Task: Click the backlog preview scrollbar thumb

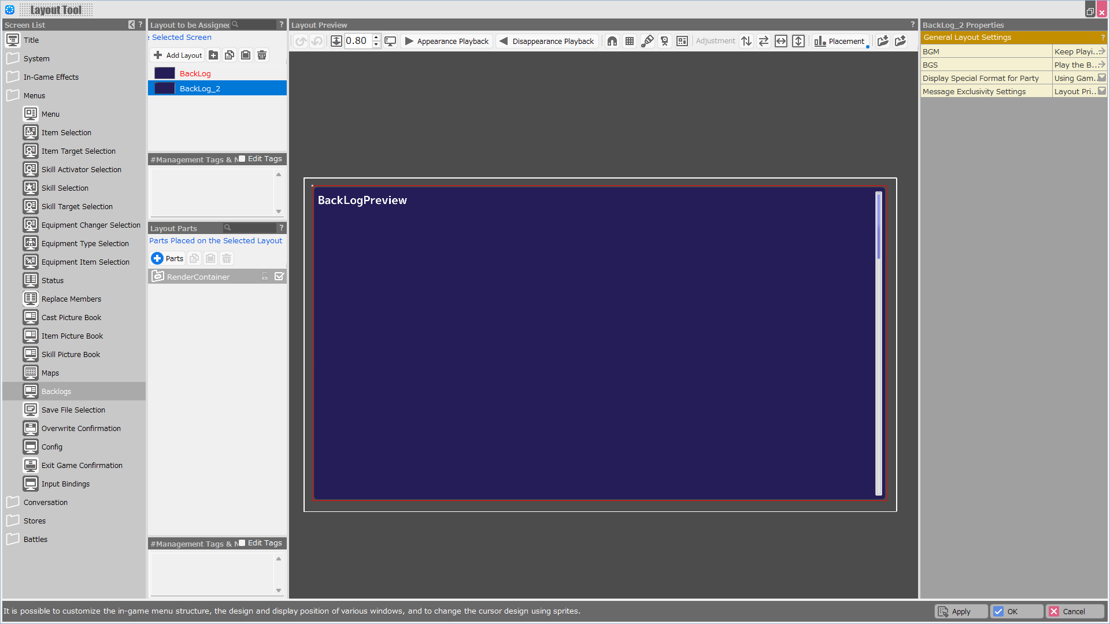Action: tap(879, 225)
